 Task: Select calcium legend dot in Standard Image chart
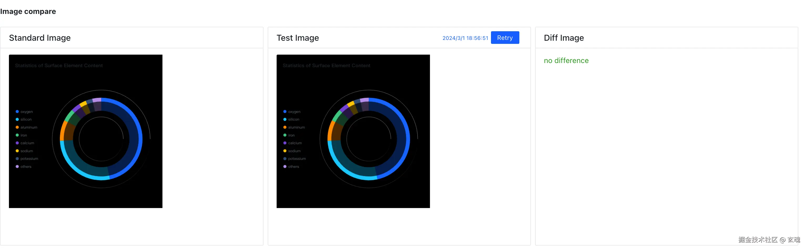tap(17, 143)
